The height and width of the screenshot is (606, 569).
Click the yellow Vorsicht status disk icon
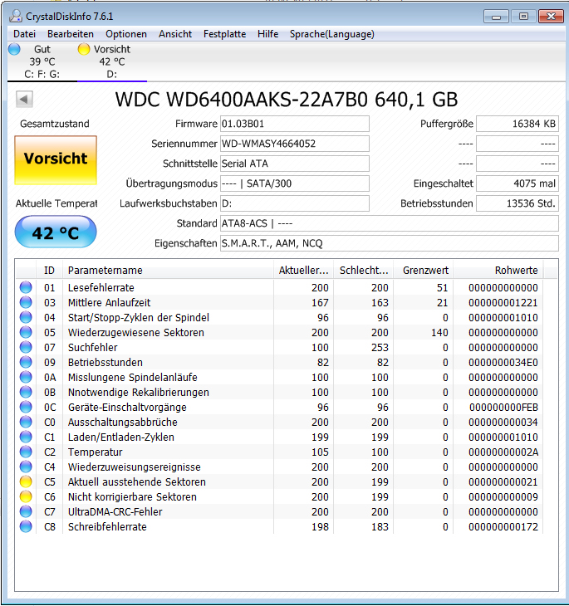[x=84, y=49]
